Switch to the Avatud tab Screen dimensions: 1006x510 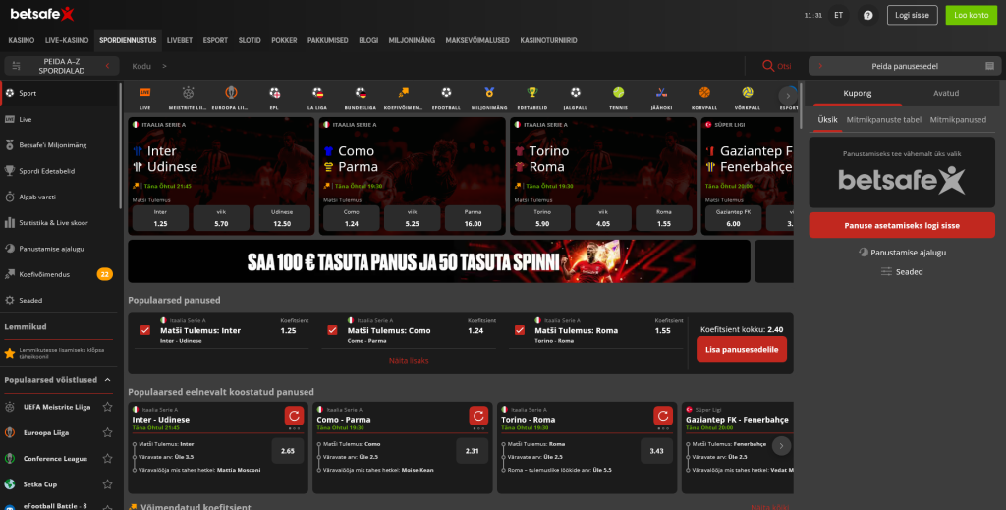(x=946, y=93)
